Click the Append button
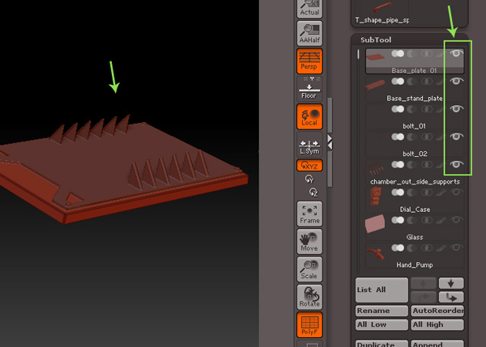486x347 pixels. (x=437, y=344)
